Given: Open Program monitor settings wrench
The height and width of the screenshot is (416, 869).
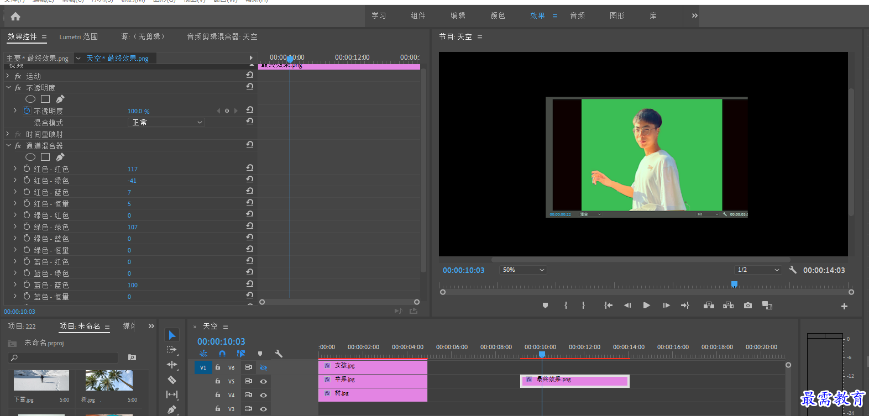Looking at the screenshot, I should 793,270.
